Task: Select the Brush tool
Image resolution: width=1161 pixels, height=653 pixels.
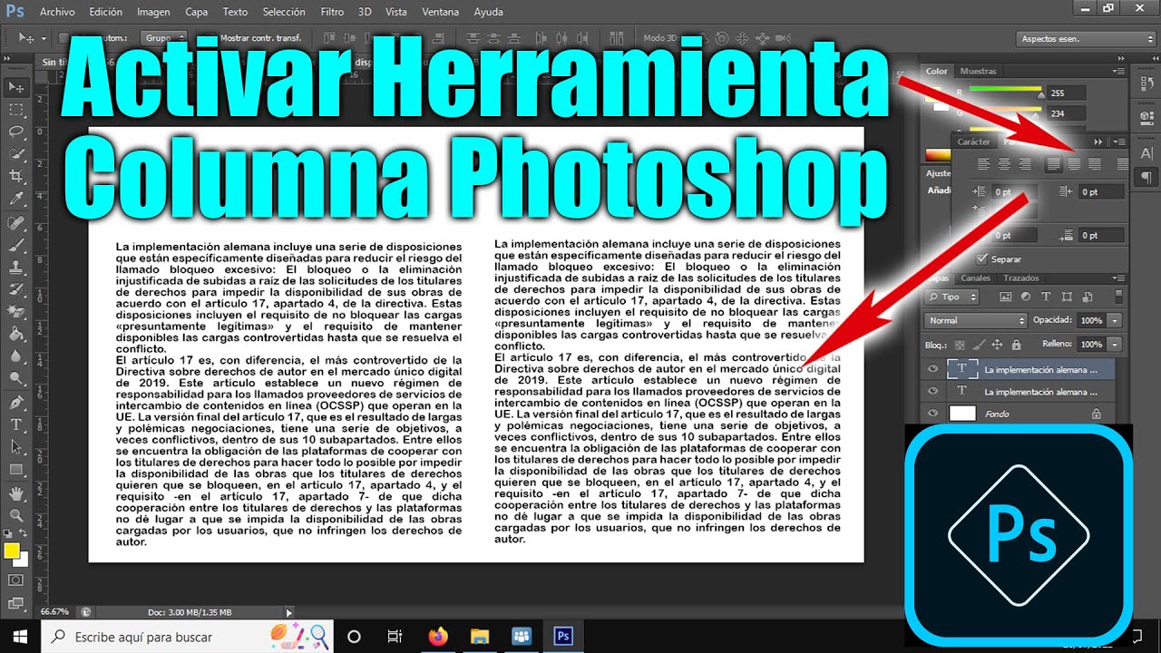Action: pos(16,246)
